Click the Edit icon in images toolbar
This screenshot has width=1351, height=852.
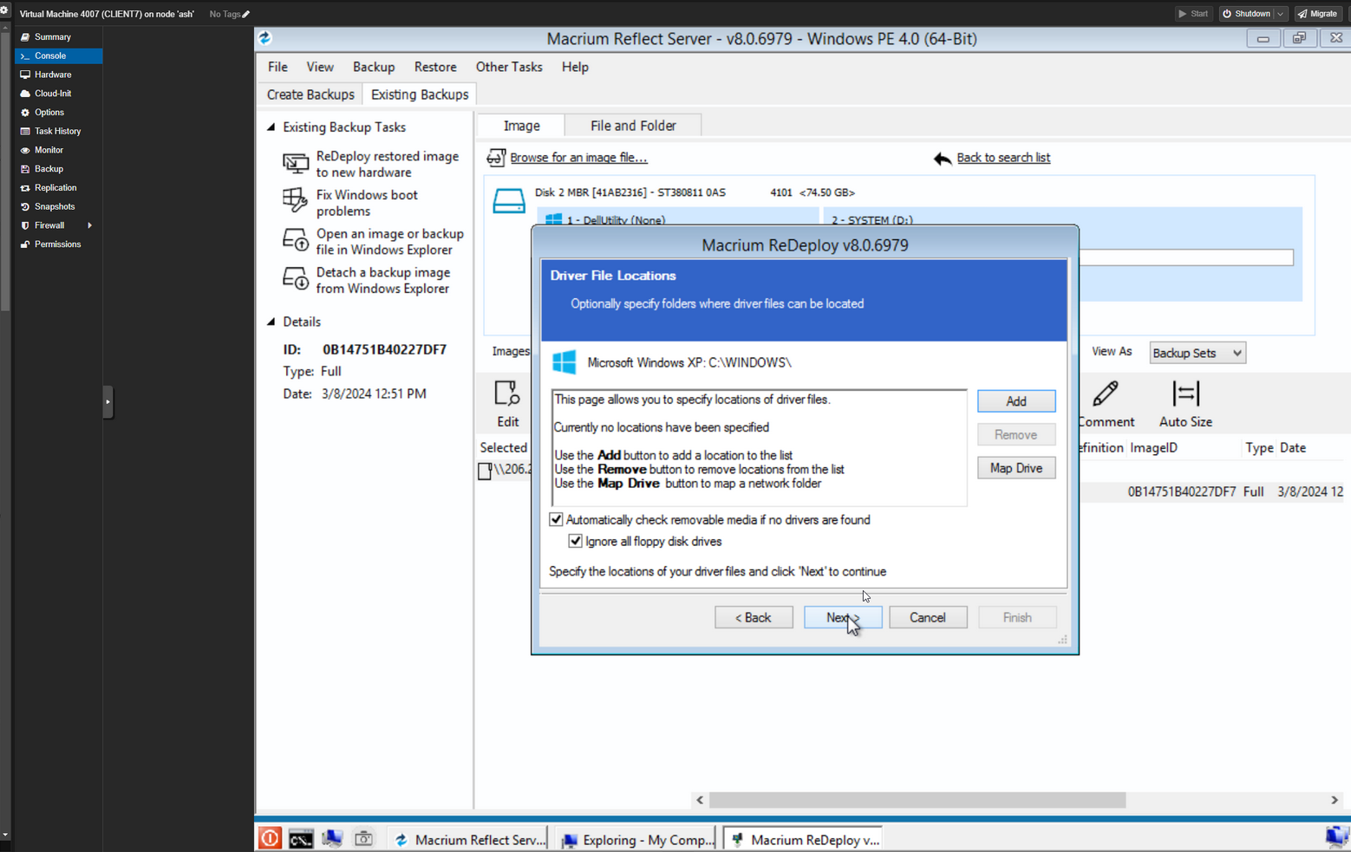(507, 394)
